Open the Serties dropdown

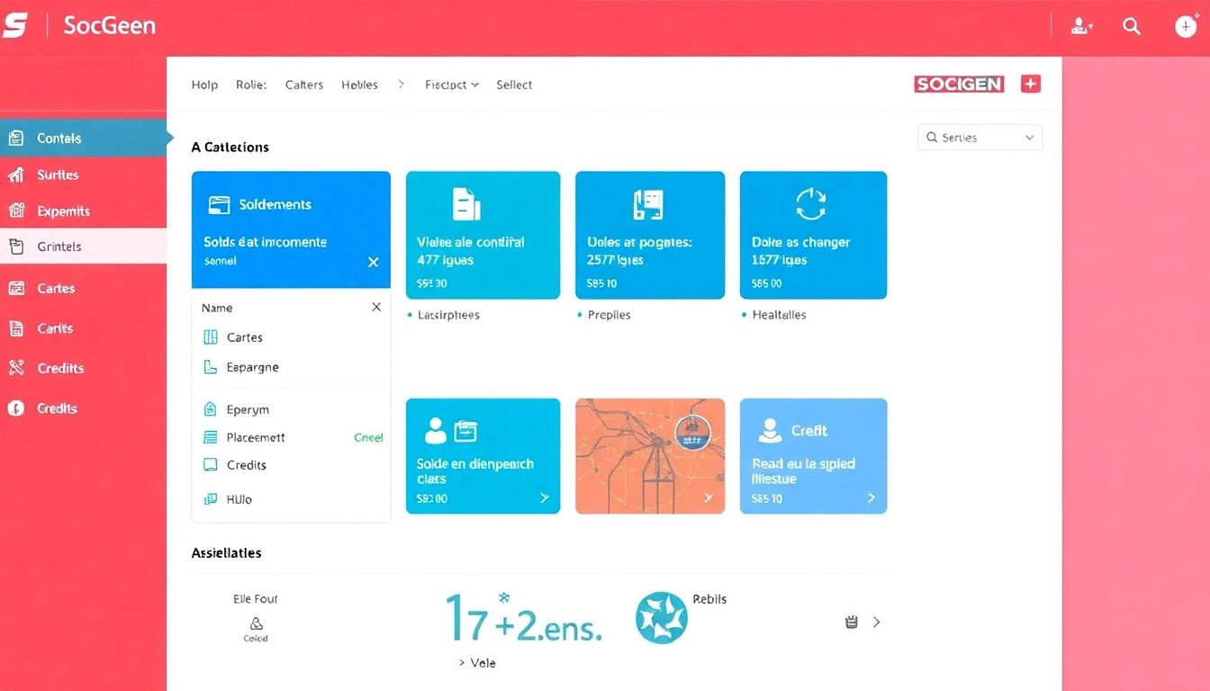980,138
